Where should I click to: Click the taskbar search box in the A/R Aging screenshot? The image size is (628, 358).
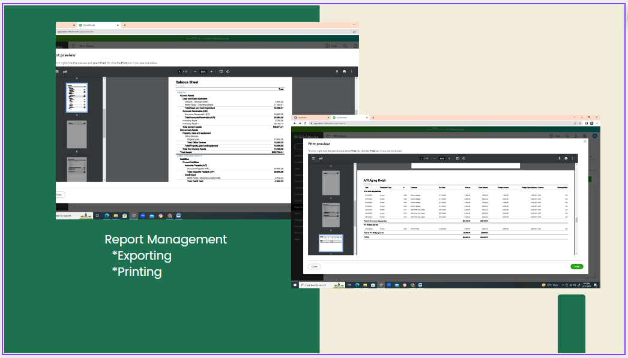[322, 285]
